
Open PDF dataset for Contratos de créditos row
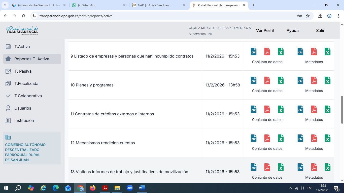tap(267, 109)
